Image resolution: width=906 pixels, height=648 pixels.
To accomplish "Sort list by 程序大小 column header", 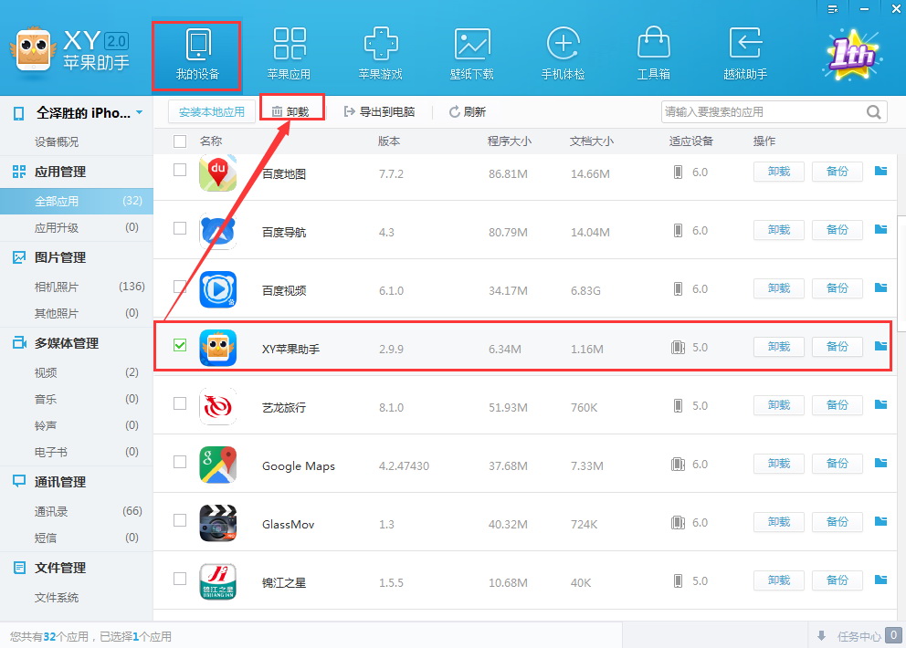I will pyautogui.click(x=509, y=141).
